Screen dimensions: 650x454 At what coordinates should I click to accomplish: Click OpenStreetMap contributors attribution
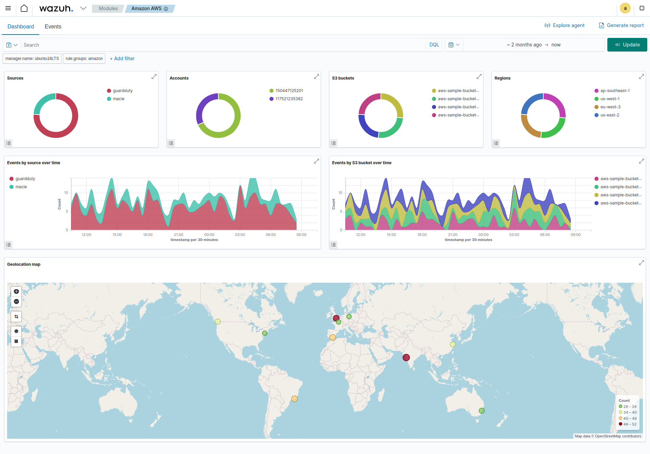(618, 436)
